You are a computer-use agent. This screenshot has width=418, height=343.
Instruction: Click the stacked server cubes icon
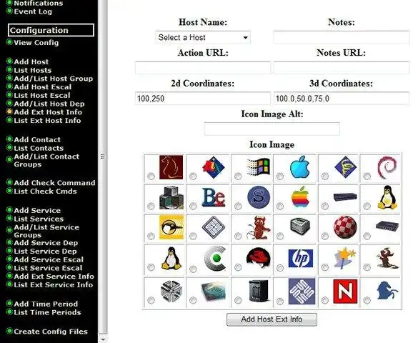click(171, 197)
